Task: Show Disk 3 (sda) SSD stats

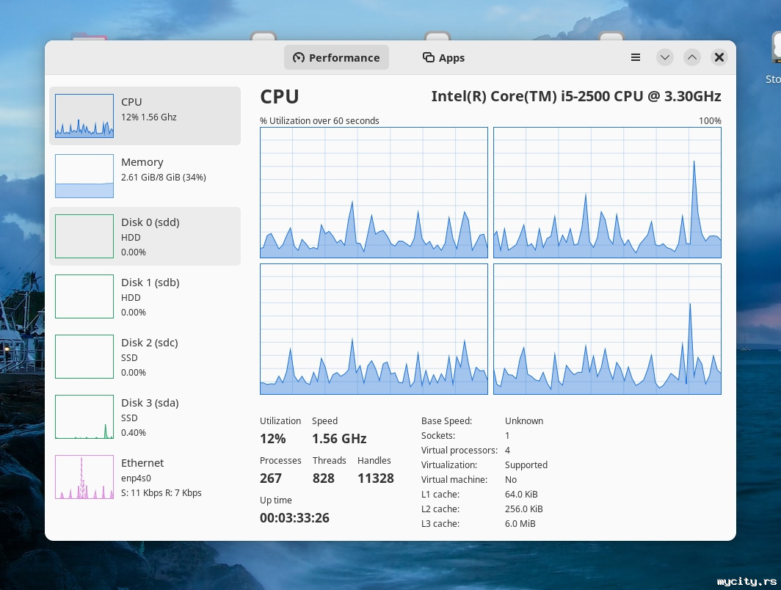Action: coord(145,417)
